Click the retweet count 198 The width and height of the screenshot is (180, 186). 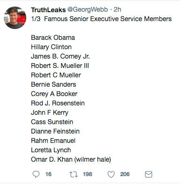[88, 174]
